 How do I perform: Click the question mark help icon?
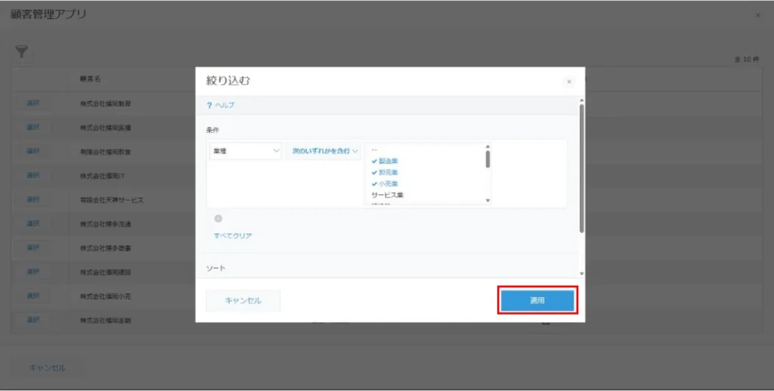tap(209, 105)
